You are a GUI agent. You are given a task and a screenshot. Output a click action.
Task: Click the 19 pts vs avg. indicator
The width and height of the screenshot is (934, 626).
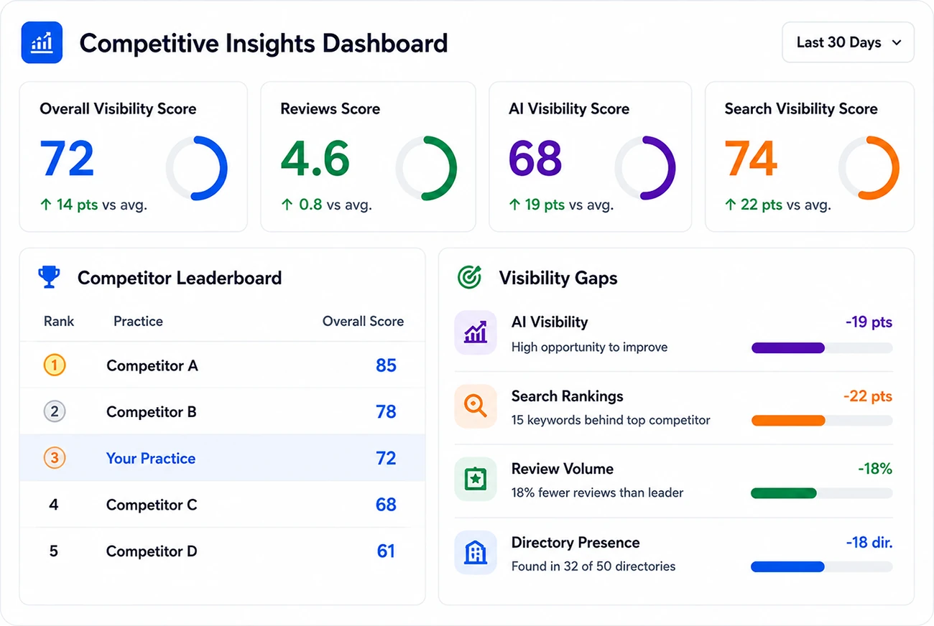click(x=561, y=205)
